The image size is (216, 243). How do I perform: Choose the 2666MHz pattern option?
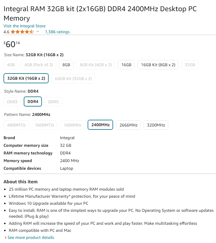[x=128, y=125]
